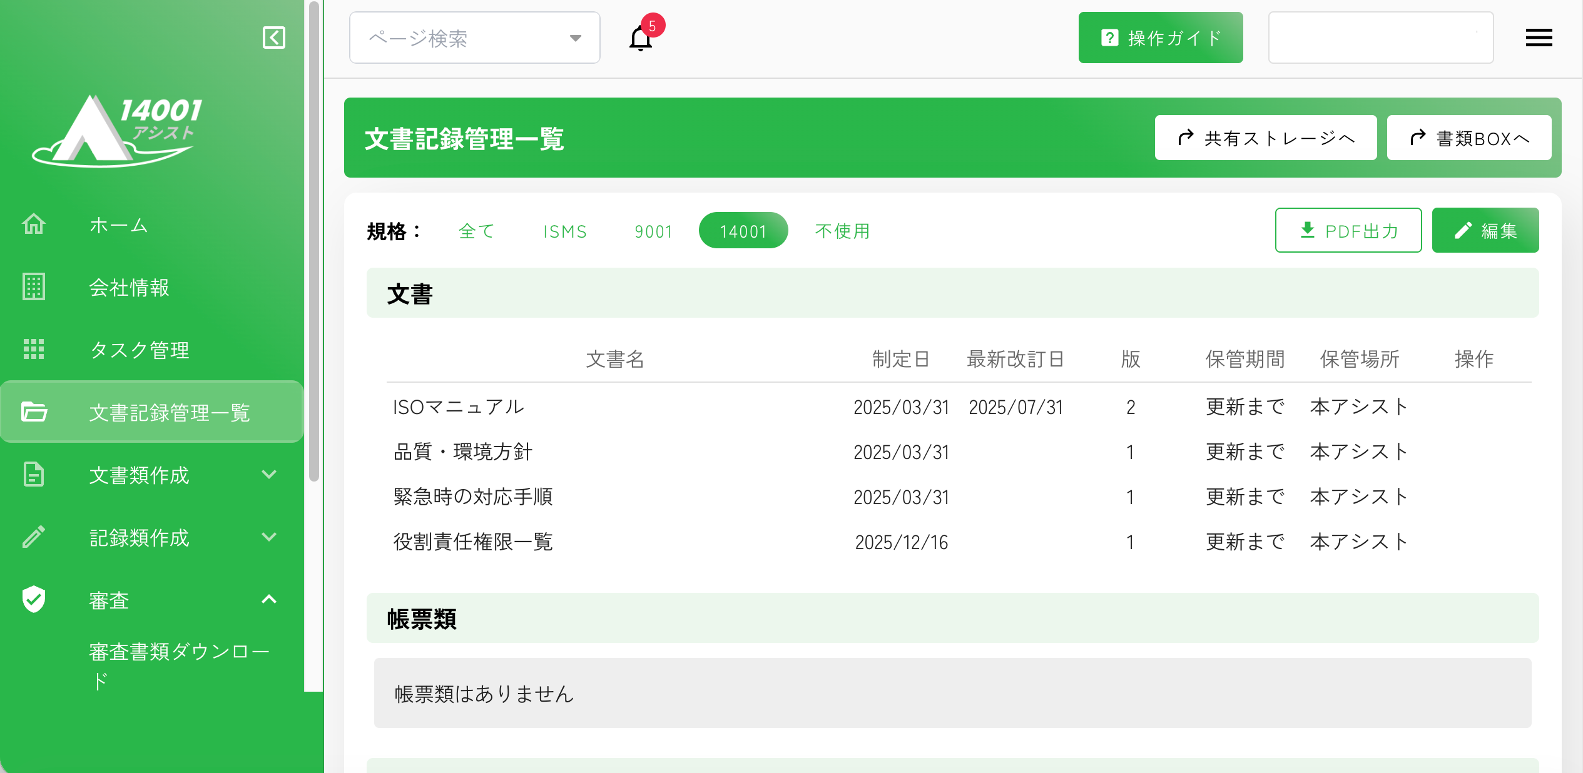Go to 書類BOXへ
This screenshot has height=773, width=1583.
[x=1469, y=138]
